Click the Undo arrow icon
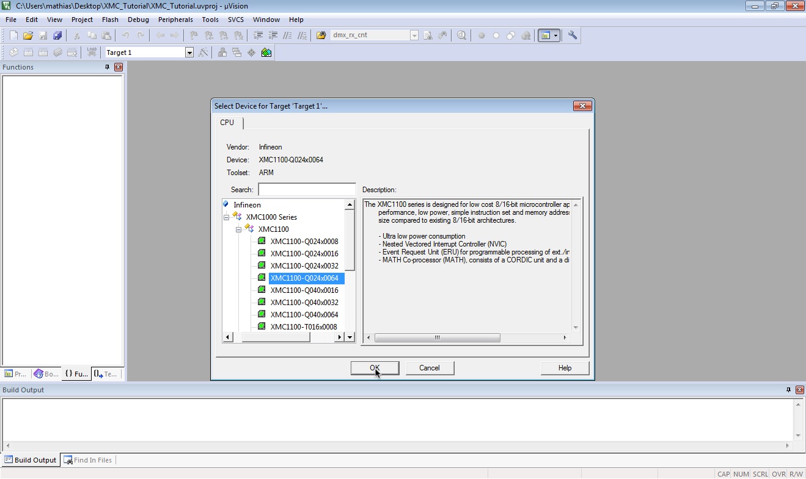Screen dimensions: 806x479 [x=126, y=35]
